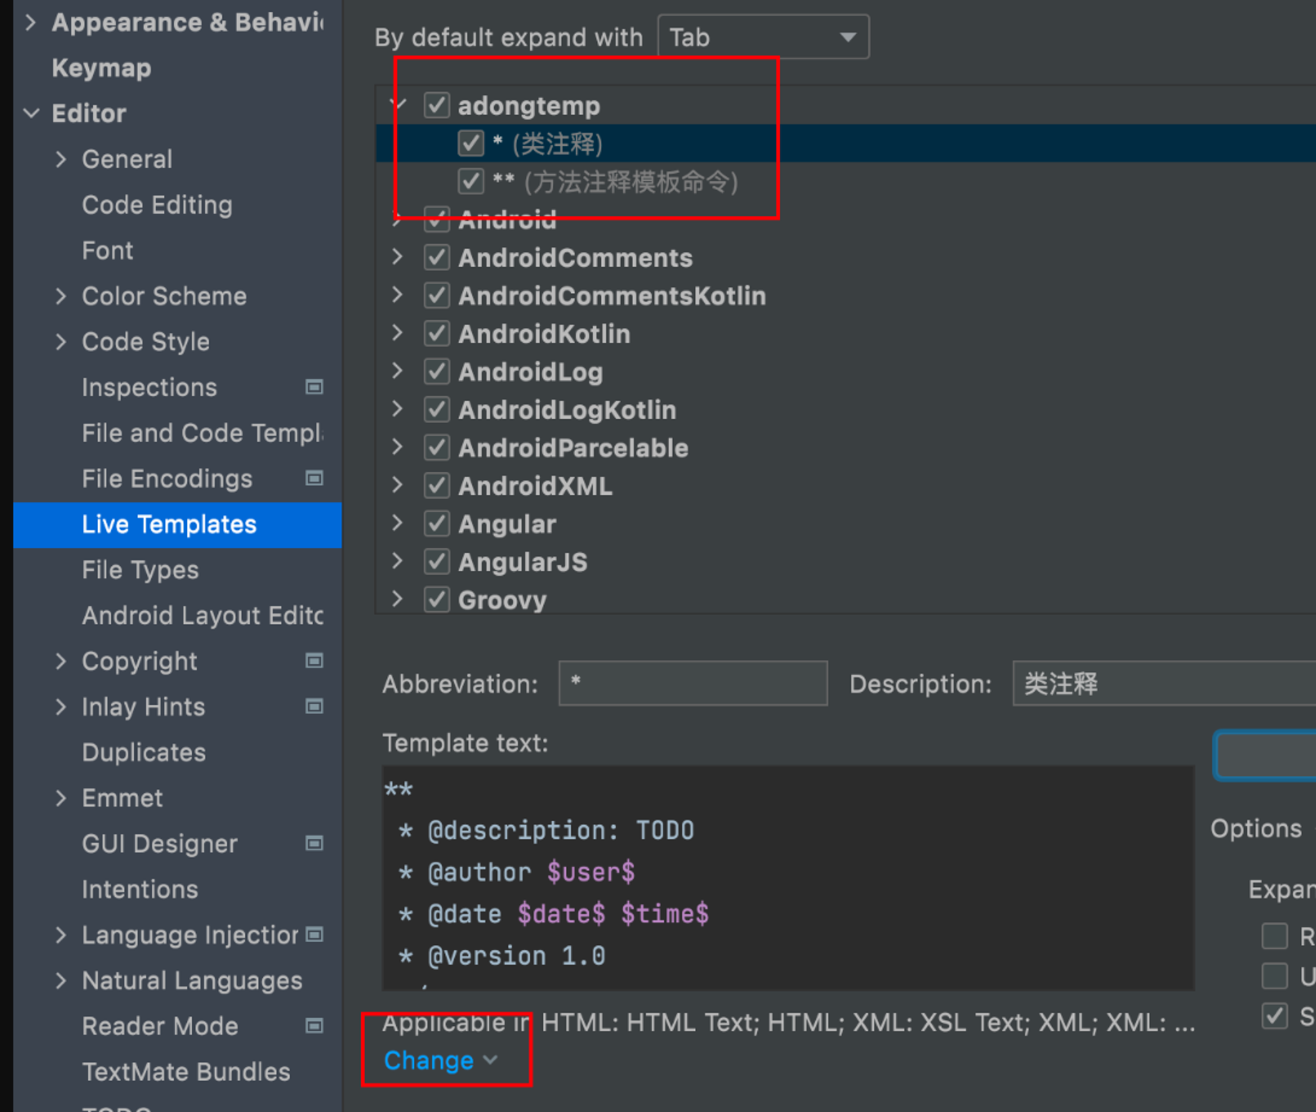Viewport: 1316px width, 1112px height.
Task: Click the Description input field
Action: tap(1164, 683)
